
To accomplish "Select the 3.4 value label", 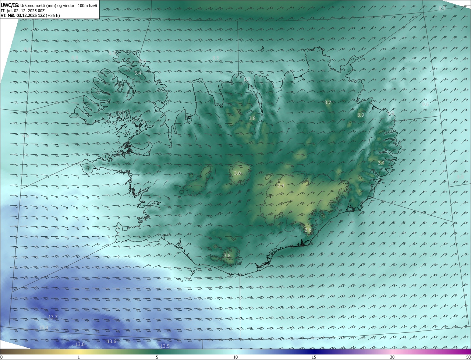I will (381, 163).
